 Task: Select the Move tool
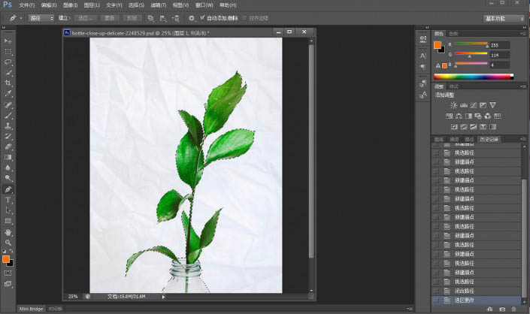[x=8, y=41]
